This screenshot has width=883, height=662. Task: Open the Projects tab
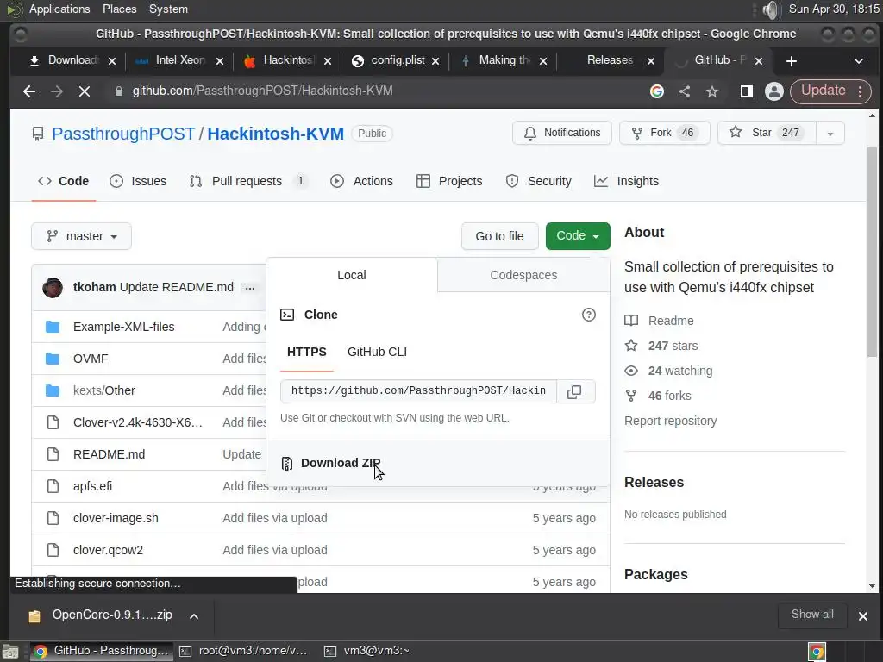[449, 181]
